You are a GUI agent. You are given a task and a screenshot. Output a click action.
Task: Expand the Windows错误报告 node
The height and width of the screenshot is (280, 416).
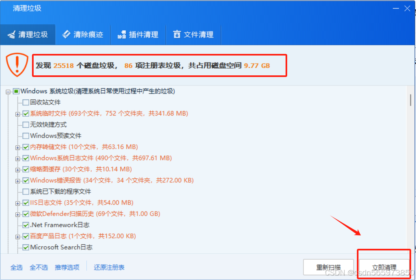pyautogui.click(x=17, y=181)
